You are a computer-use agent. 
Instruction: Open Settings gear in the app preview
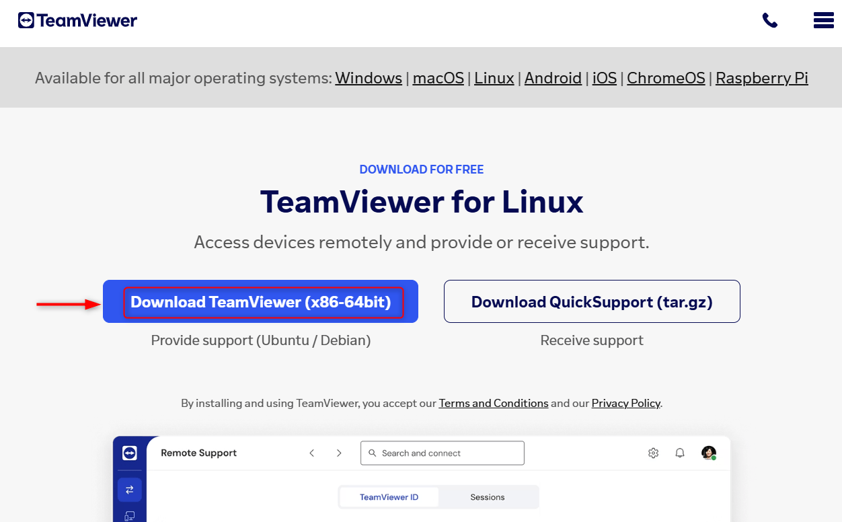tap(653, 453)
